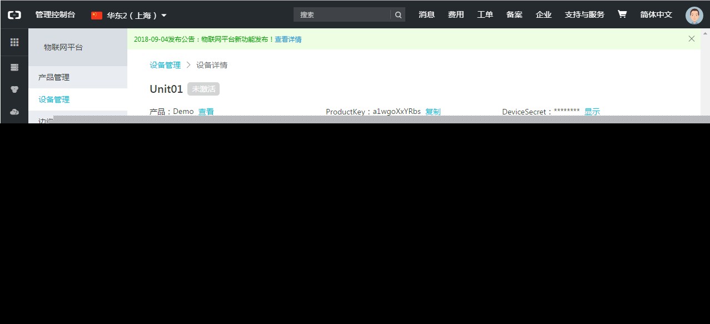The width and height of the screenshot is (710, 324).
Task: Click the 未激活 status badge
Action: pyautogui.click(x=203, y=89)
